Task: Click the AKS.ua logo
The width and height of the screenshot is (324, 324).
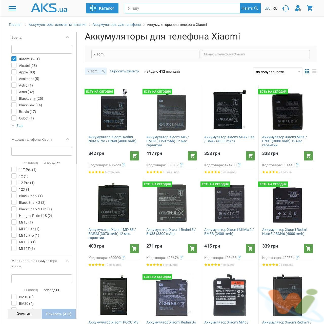Action: point(49,8)
